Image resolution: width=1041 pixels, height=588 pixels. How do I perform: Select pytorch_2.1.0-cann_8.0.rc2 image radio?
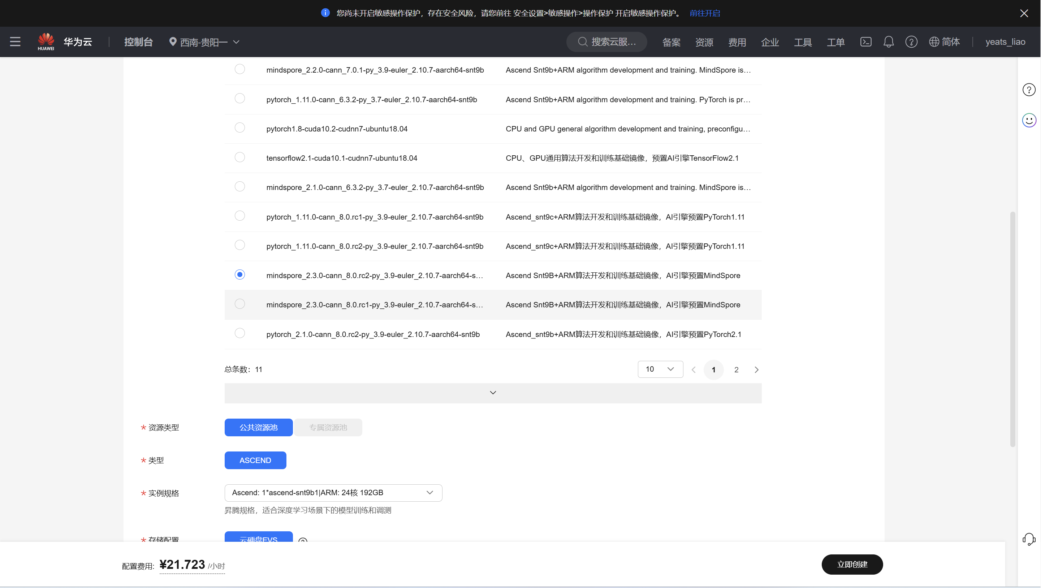click(239, 333)
